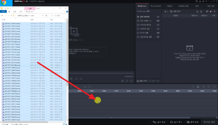
Task: Sort the media list descending with second sort icon
Action: (x=201, y=12)
